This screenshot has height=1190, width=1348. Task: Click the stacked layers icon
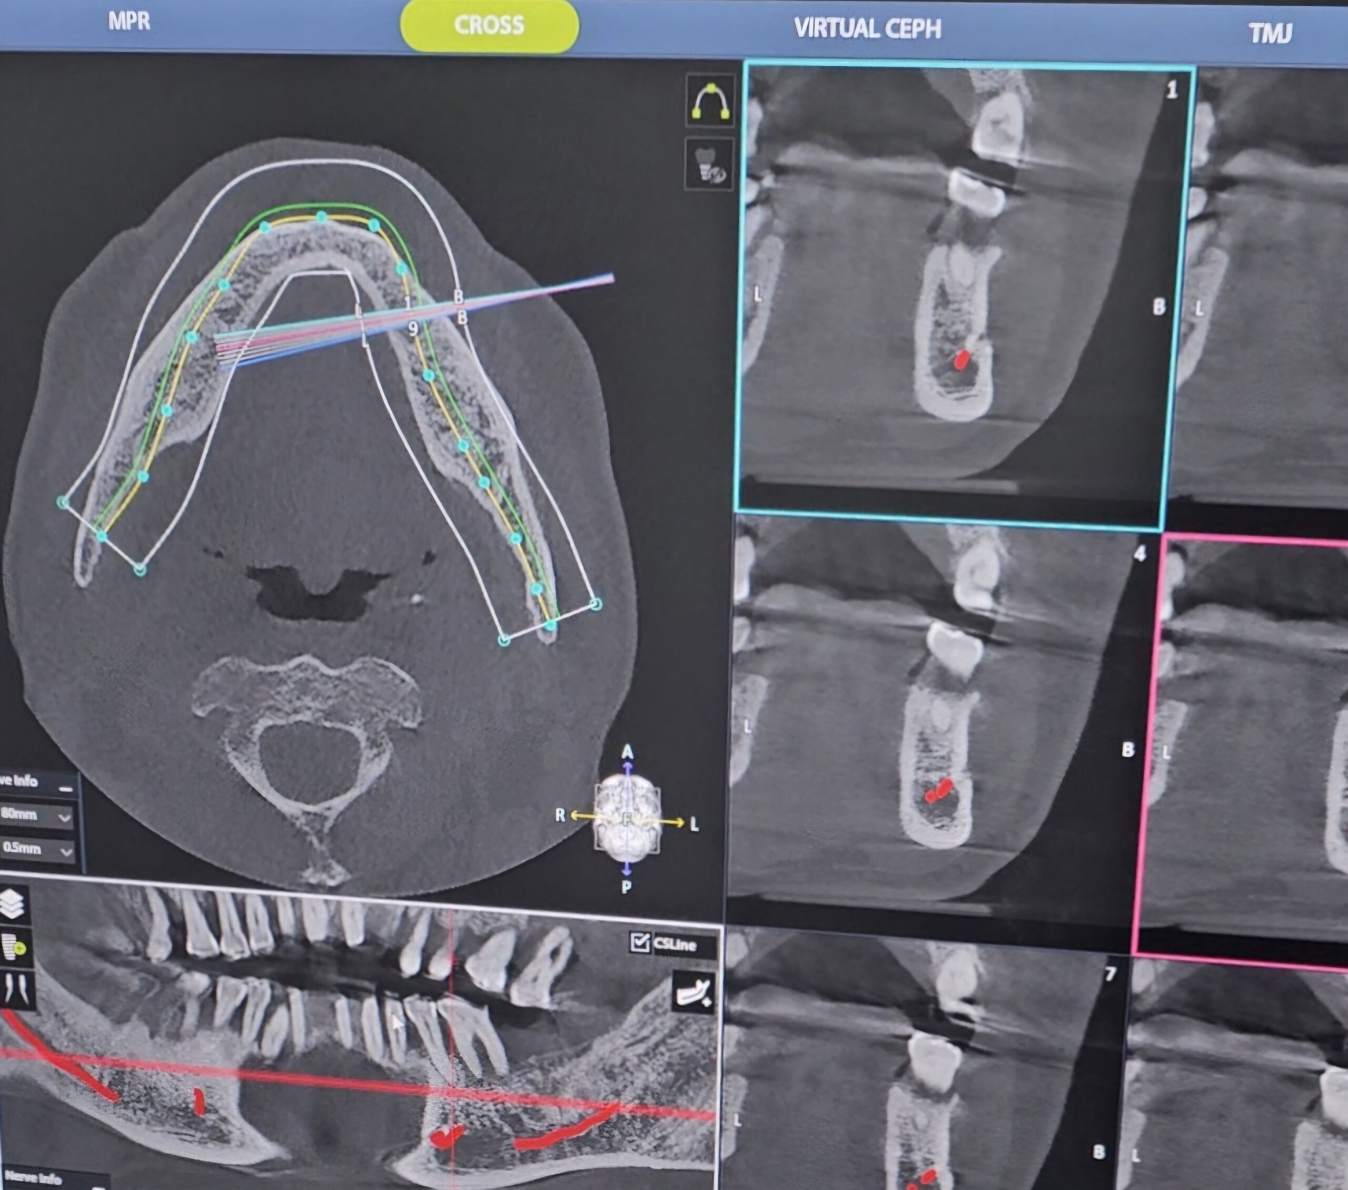click(13, 904)
